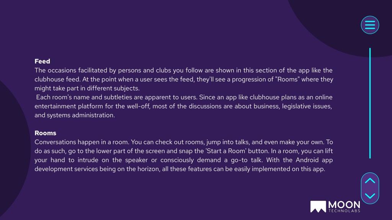Select the Feed heading

point(42,61)
